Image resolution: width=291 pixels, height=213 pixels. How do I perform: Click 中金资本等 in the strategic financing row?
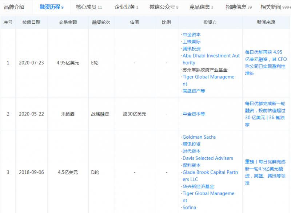[194, 114]
